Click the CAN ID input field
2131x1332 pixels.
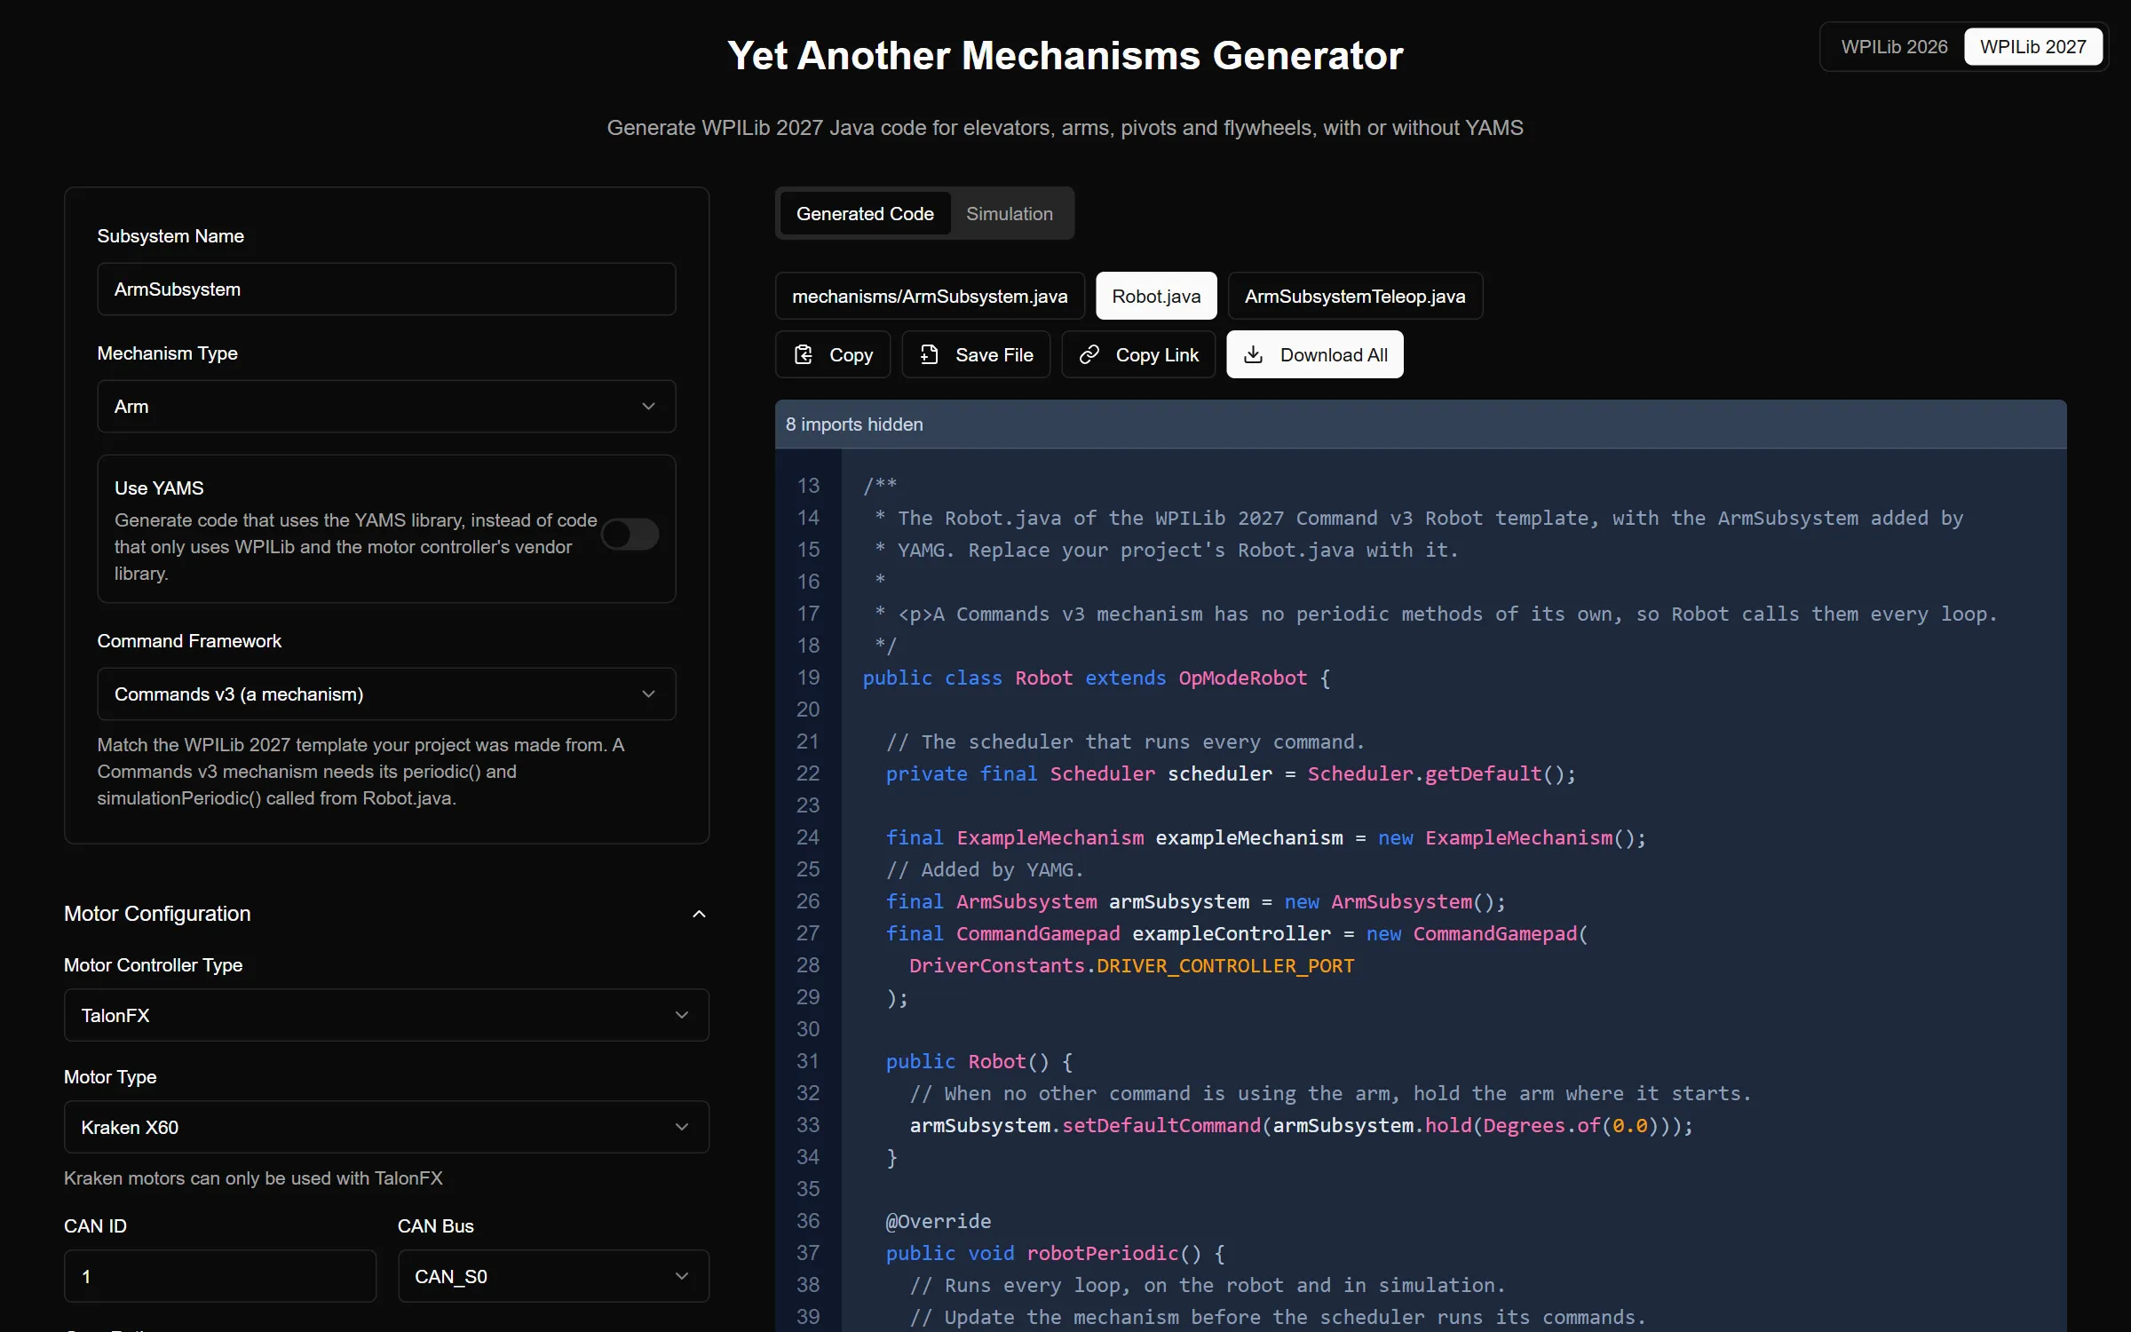coord(220,1276)
